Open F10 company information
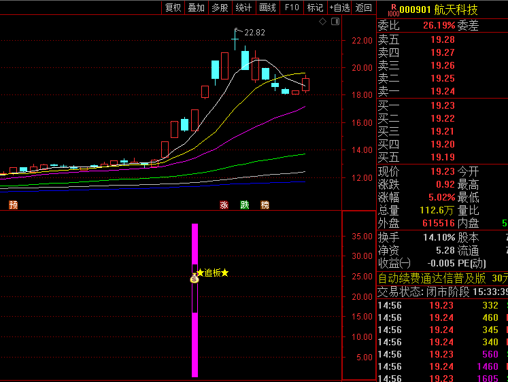 coord(292,7)
